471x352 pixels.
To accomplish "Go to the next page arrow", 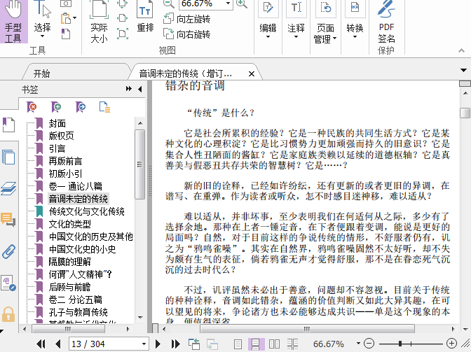I will coord(158,344).
